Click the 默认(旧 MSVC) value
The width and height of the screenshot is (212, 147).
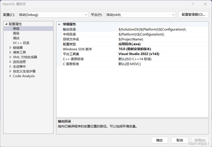coord(129,64)
